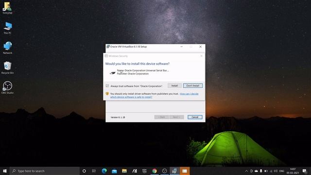Open OneDrive cloud tray icon
Screen dimensions: 311x175
pyautogui.click(x=256, y=171)
